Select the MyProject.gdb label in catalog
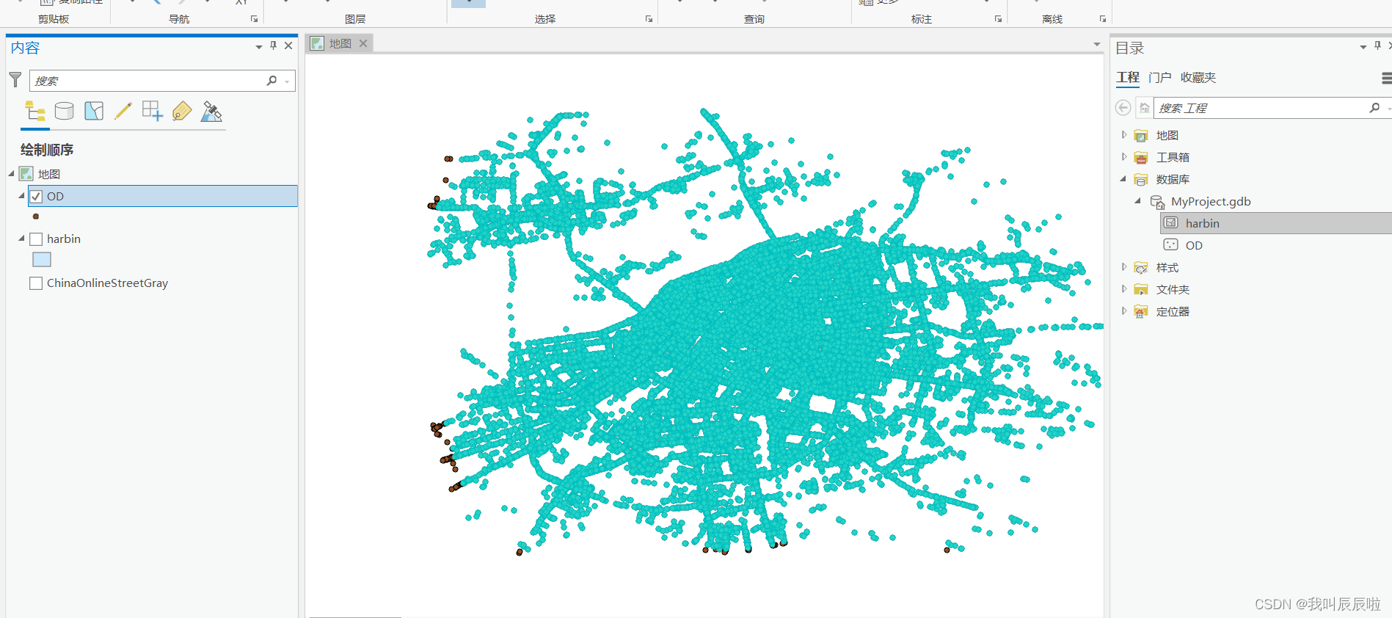The height and width of the screenshot is (618, 1392). coord(1211,202)
